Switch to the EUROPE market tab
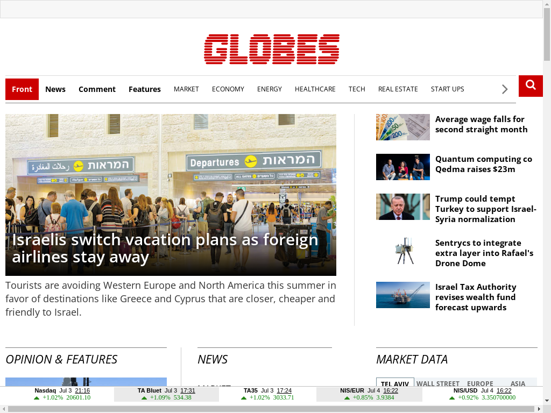Viewport: 551px width, 413px height. (x=480, y=383)
